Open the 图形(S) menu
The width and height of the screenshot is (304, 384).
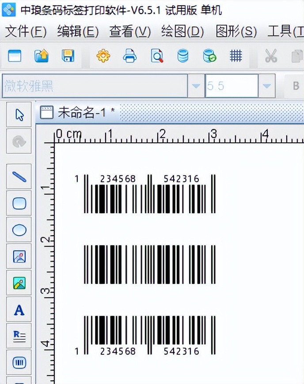tap(236, 31)
